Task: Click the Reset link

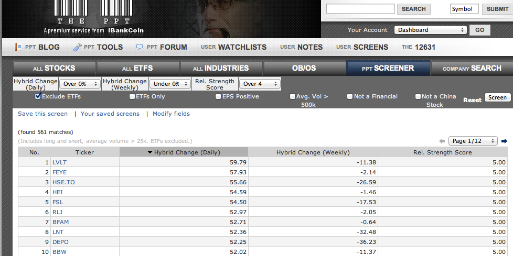Action: coord(472,100)
